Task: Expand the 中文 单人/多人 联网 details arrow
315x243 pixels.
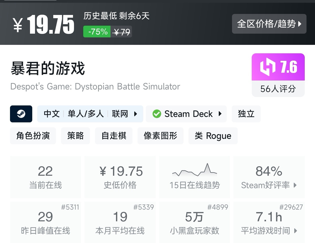Action: [x=135, y=114]
